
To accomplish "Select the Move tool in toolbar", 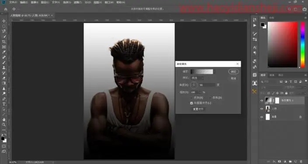I will (4, 21).
